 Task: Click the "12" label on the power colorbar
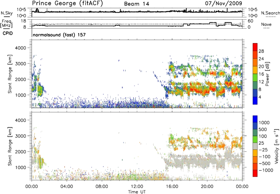click(x=261, y=82)
